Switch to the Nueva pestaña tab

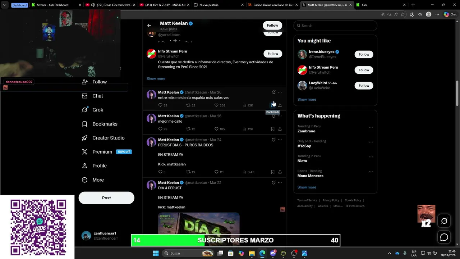[x=218, y=5]
